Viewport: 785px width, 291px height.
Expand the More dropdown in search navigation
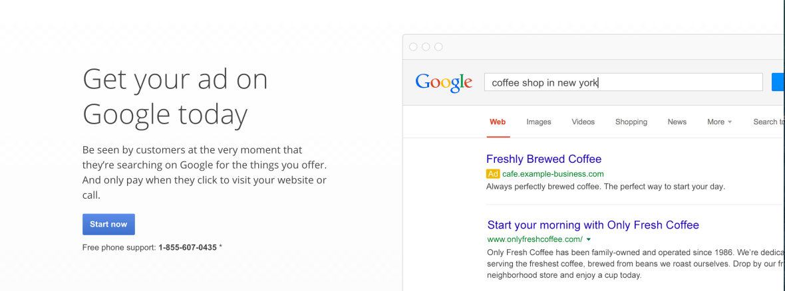pyautogui.click(x=719, y=122)
